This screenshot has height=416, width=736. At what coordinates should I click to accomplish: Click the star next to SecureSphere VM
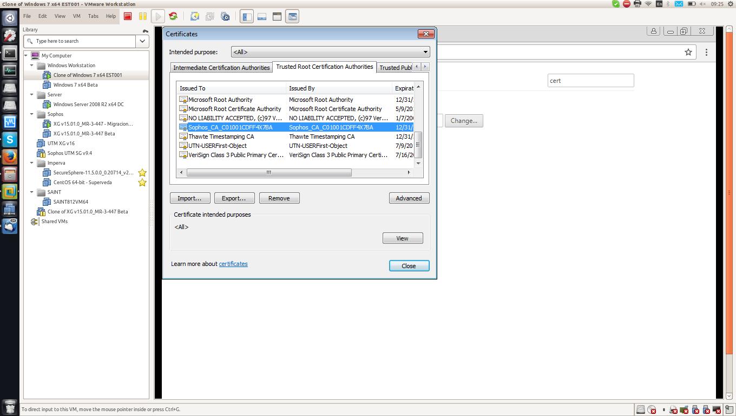[x=142, y=173]
